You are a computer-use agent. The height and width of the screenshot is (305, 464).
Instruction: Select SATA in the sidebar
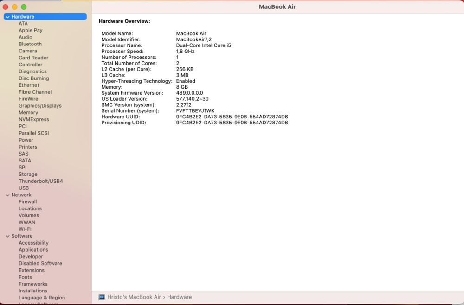25,161
